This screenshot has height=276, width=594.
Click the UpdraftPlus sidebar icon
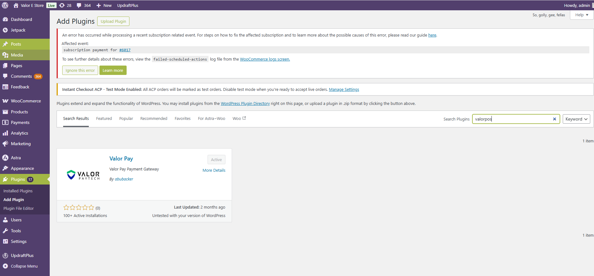click(5, 255)
